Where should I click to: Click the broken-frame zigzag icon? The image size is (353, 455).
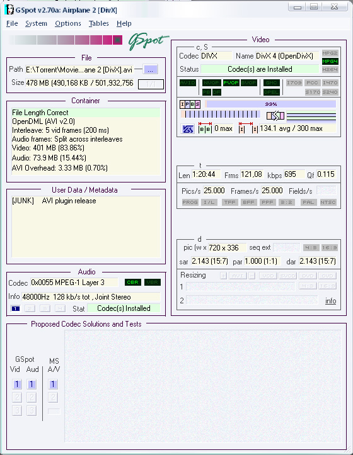pos(275,116)
